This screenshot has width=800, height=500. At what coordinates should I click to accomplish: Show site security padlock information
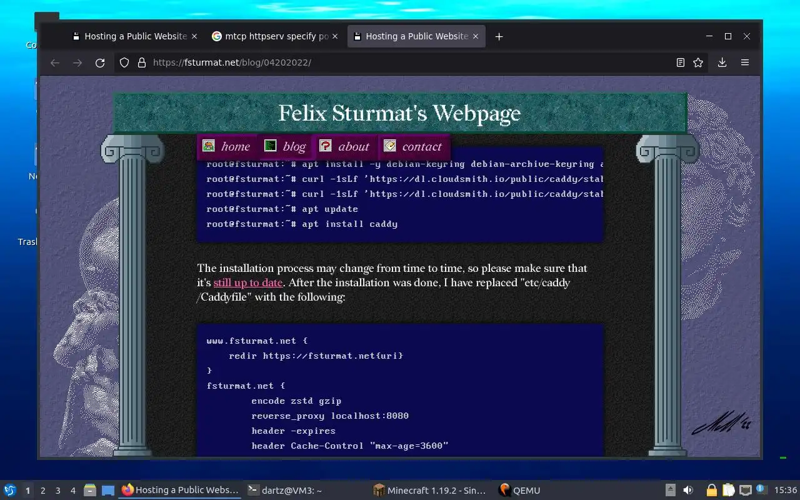(142, 62)
